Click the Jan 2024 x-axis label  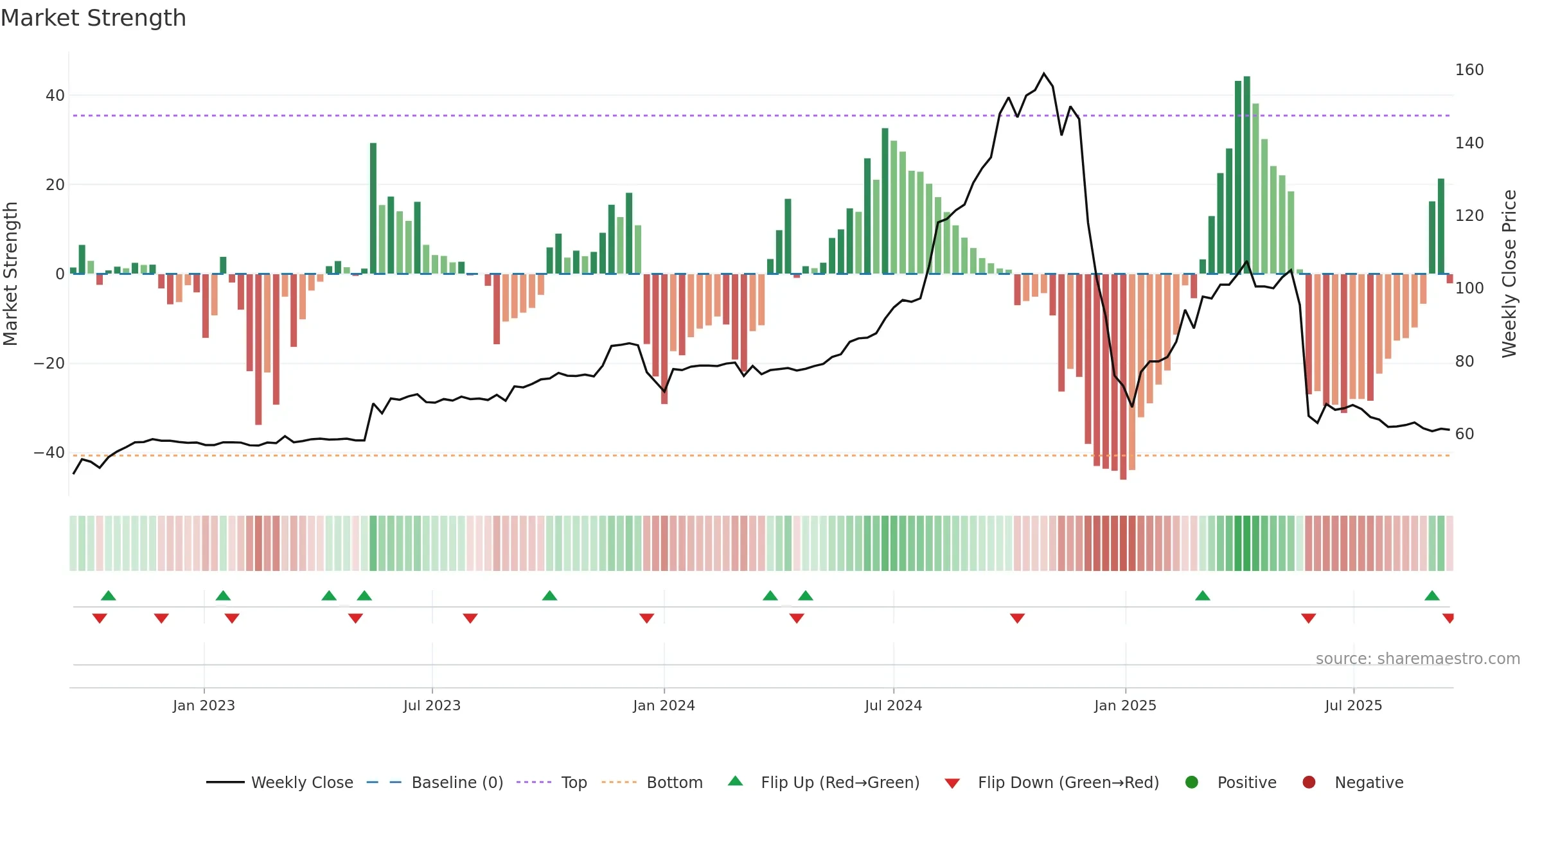664,705
